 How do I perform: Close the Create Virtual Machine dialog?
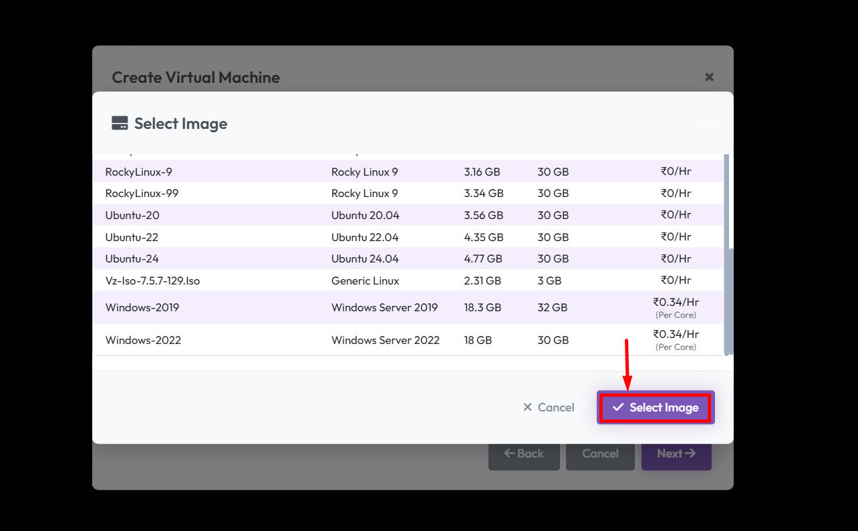(x=709, y=77)
